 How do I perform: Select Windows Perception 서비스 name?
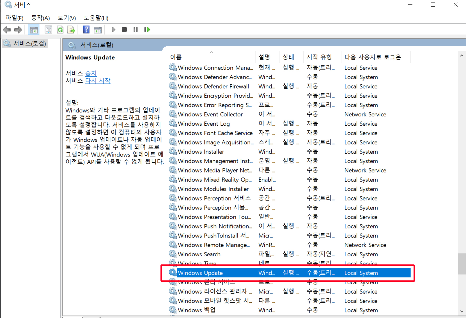point(214,198)
